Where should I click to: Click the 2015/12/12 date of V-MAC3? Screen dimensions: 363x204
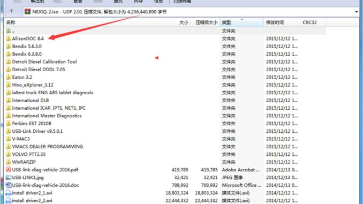(x=282, y=139)
